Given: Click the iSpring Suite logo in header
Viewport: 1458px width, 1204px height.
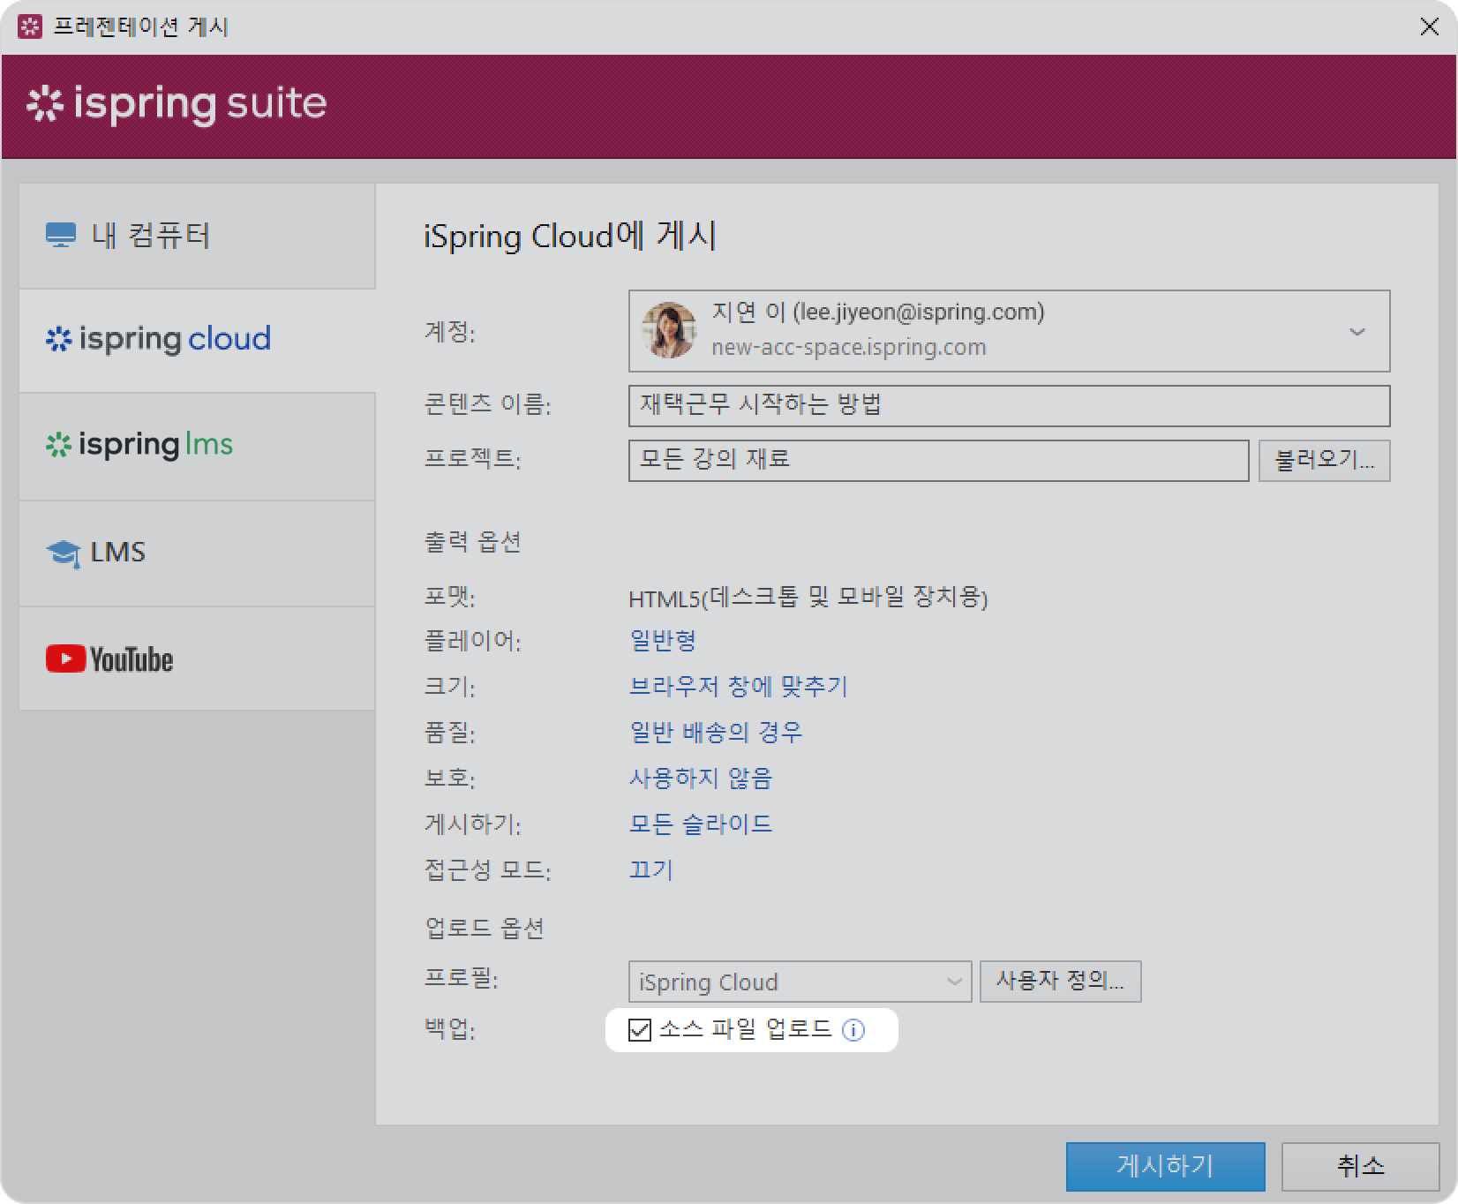Looking at the screenshot, I should [177, 104].
